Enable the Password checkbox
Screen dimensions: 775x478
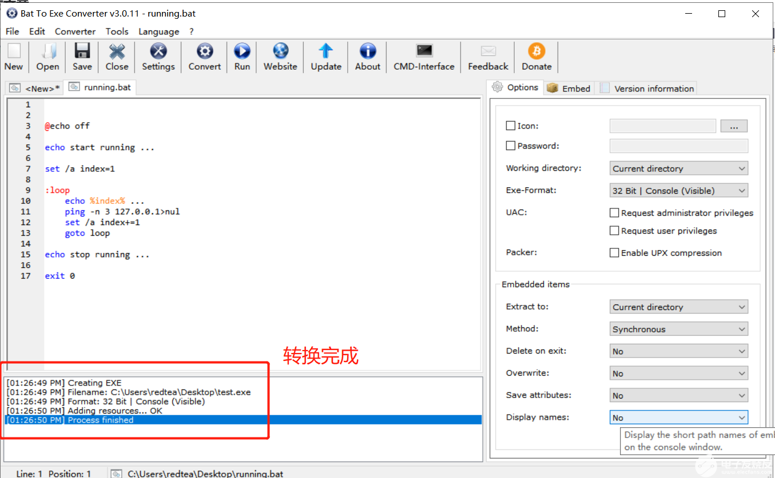[x=511, y=146]
